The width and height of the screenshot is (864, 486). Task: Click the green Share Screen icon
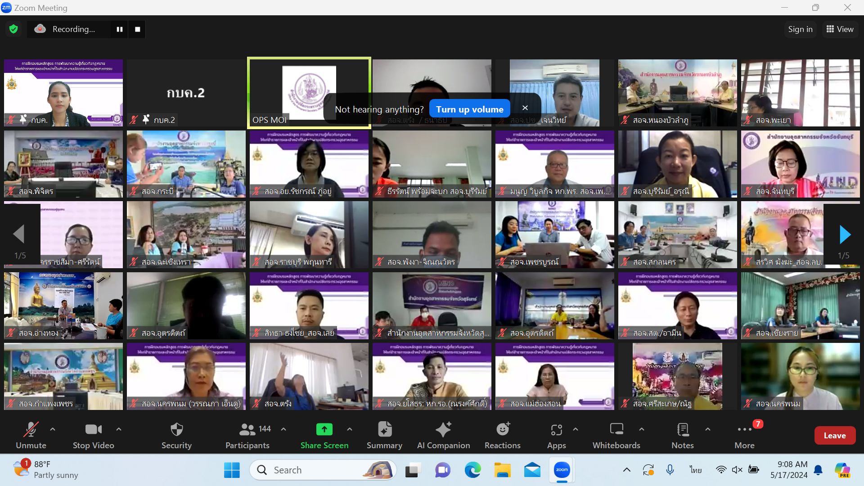324,430
